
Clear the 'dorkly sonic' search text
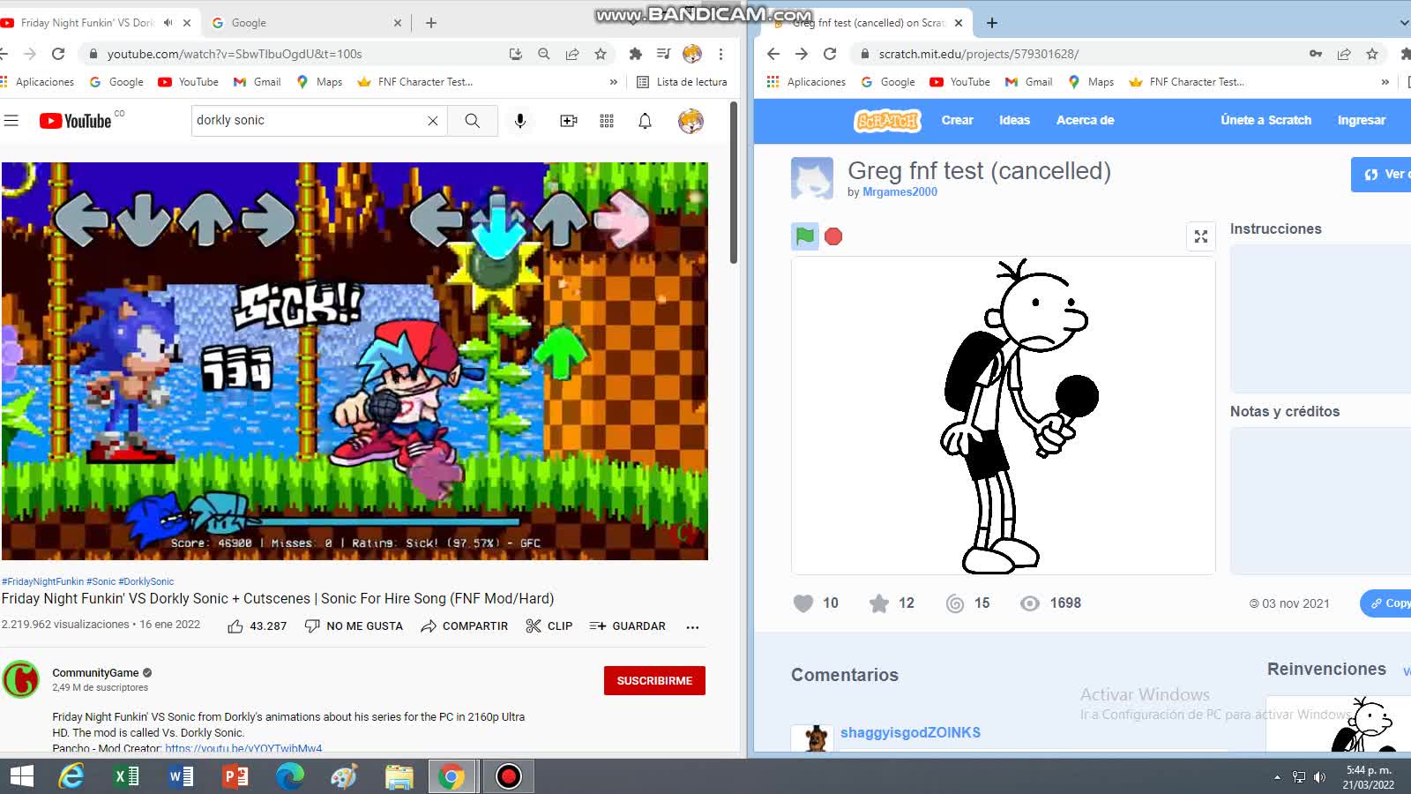coord(433,121)
